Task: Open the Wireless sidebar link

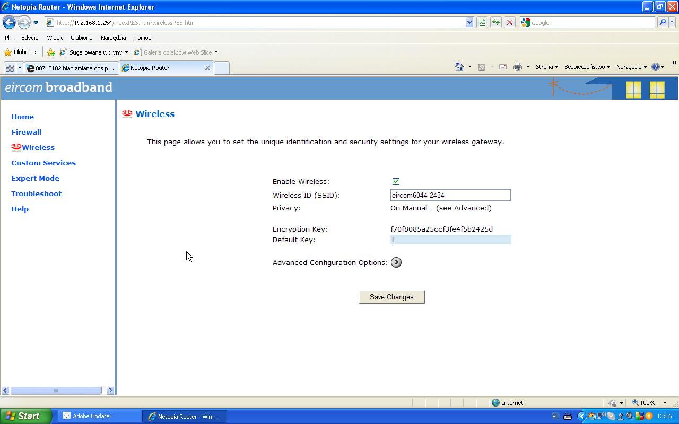Action: pyautogui.click(x=38, y=147)
